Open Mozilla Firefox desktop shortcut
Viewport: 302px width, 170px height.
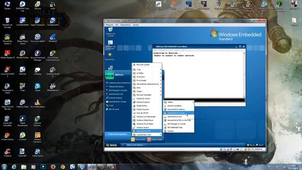click(x=23, y=54)
